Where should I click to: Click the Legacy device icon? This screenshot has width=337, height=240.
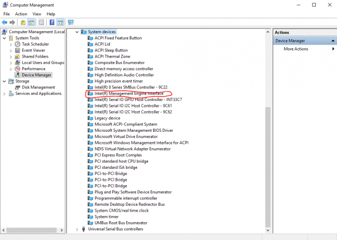pyautogui.click(x=91, y=118)
